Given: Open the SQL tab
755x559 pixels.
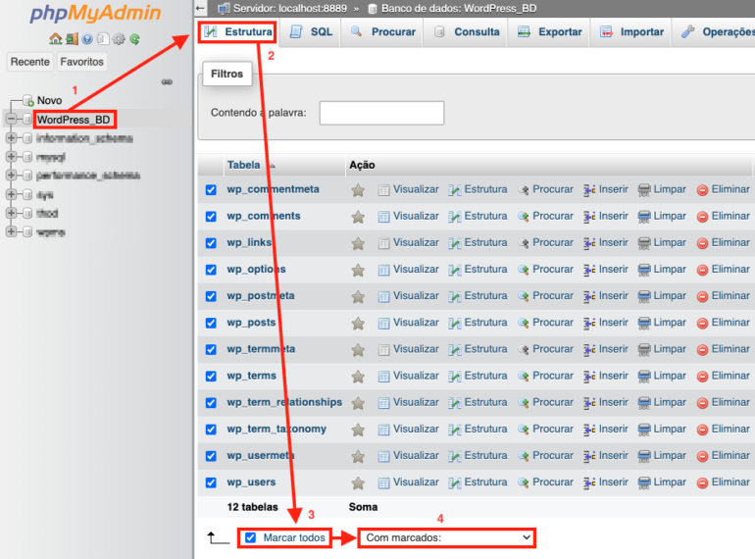Looking at the screenshot, I should 311,32.
